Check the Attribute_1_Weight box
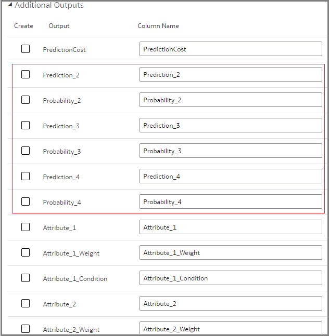Screen dimensions: 329x336 26,252
